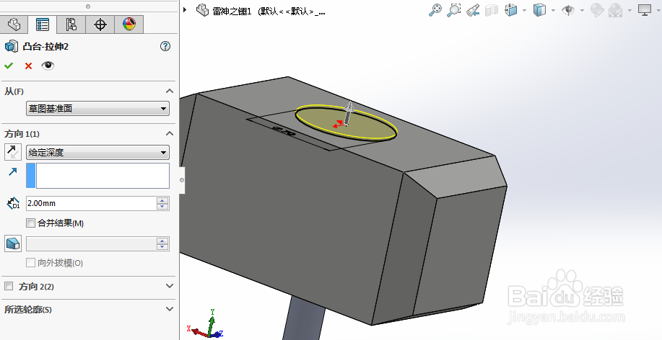662x340 pixels.
Task: Collapse the 从(F) section
Action: coord(170,91)
